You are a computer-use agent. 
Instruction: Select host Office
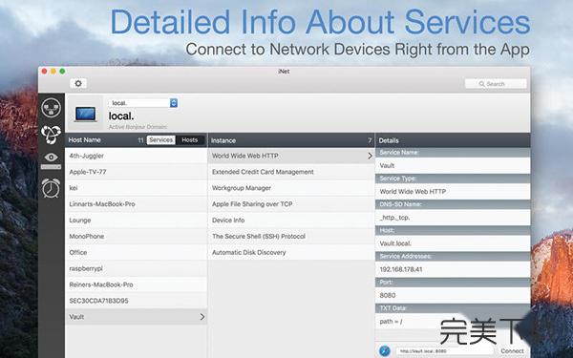point(136,252)
